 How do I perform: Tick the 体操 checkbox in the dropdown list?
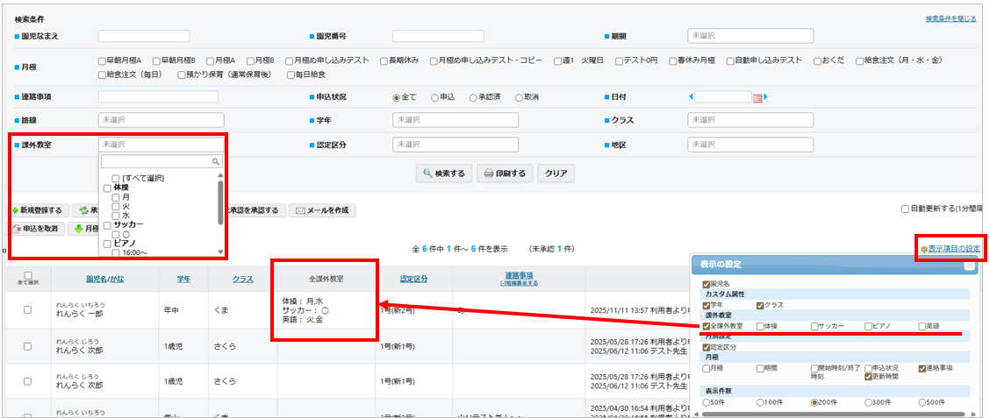107,188
